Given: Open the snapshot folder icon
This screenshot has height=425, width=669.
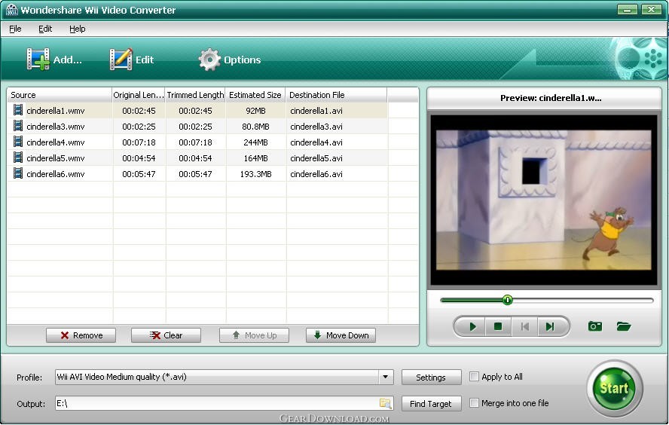Looking at the screenshot, I should (623, 326).
